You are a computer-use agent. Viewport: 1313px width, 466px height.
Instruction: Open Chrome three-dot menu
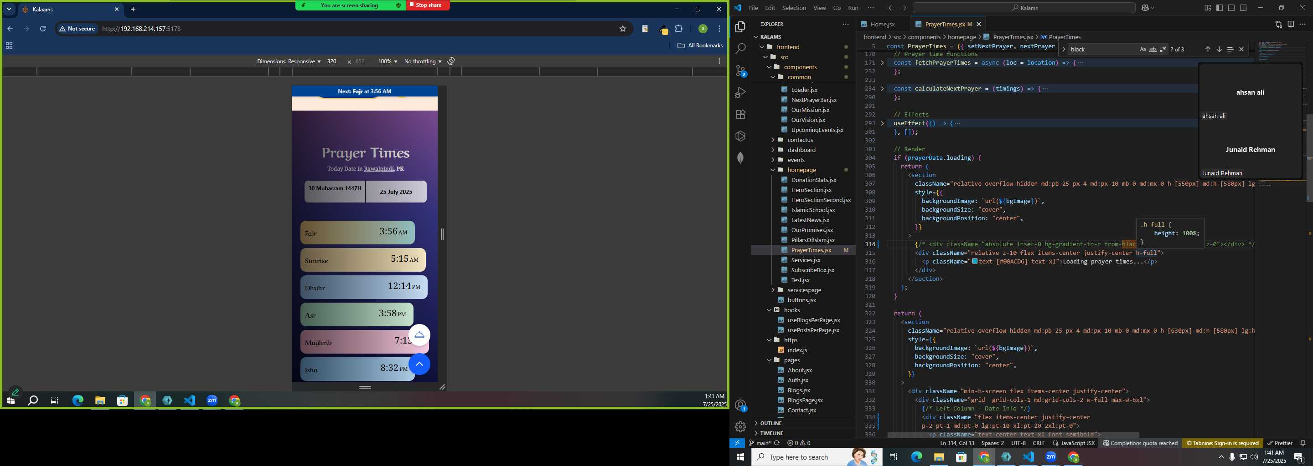click(719, 29)
